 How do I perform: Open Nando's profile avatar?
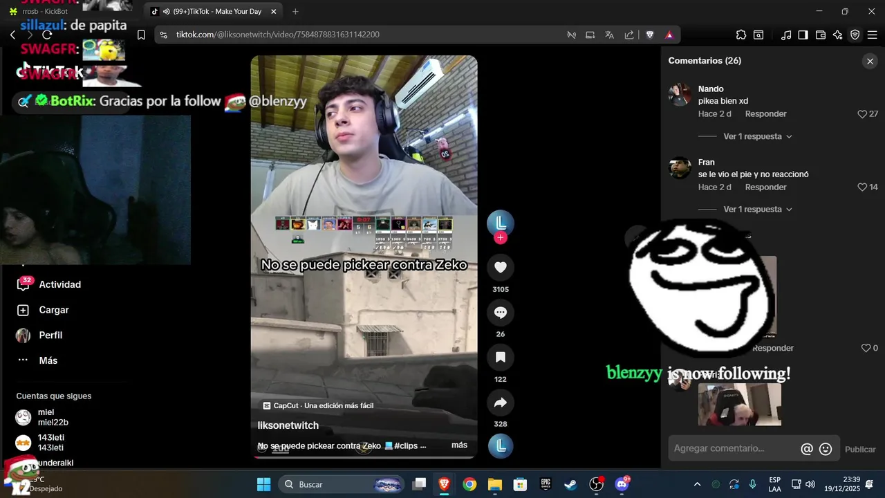click(680, 95)
